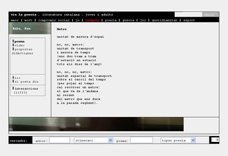Select the compromís social theme
This screenshot has height=156, width=228.
point(54,20)
